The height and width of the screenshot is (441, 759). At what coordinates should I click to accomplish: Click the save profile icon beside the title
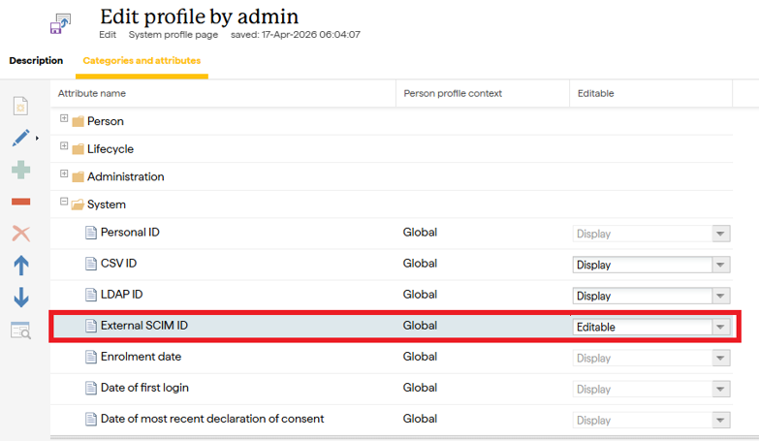(x=60, y=23)
